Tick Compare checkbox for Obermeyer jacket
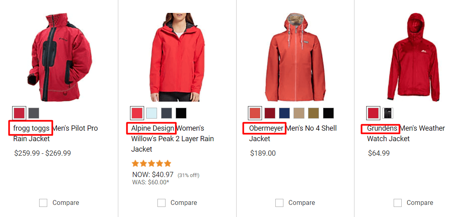Screen dimensions: 476x217 click(x=279, y=203)
